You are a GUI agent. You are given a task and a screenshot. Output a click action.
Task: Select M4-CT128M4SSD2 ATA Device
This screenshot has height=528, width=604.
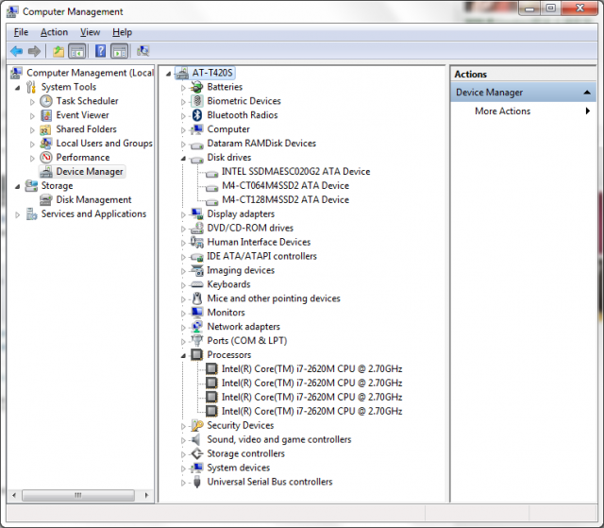pyautogui.click(x=285, y=199)
